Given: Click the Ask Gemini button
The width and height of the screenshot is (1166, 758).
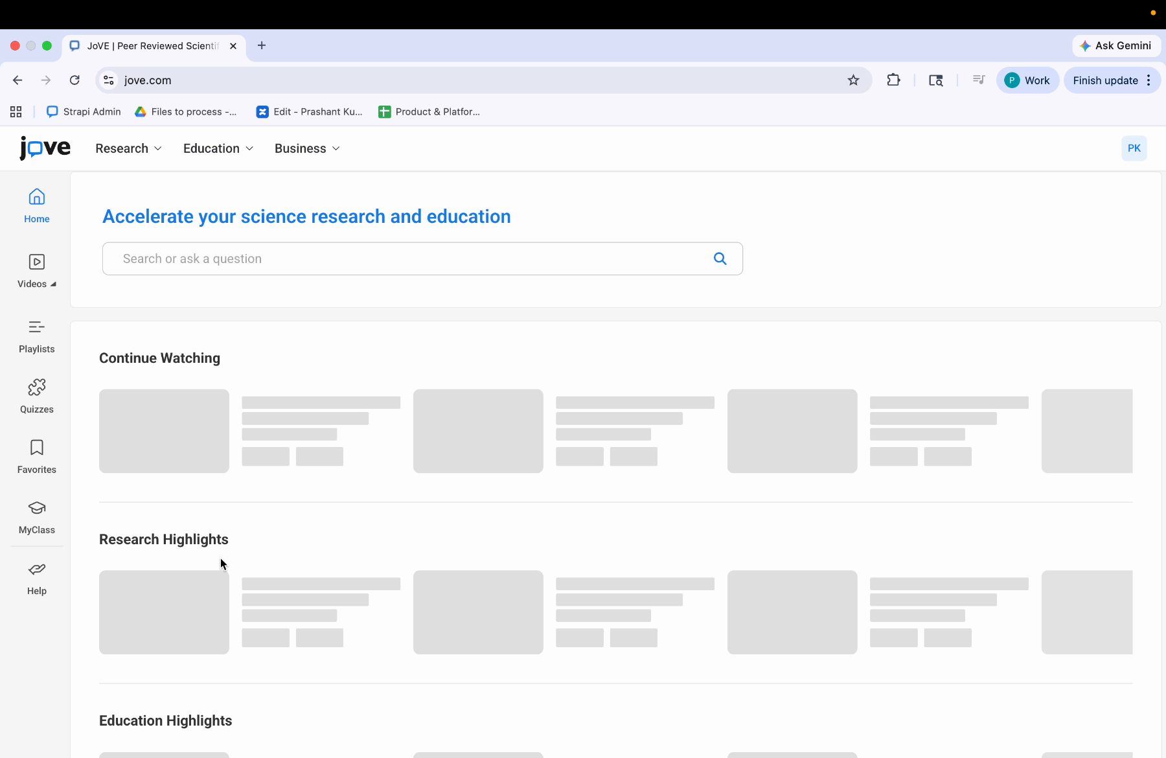Looking at the screenshot, I should (x=1116, y=45).
